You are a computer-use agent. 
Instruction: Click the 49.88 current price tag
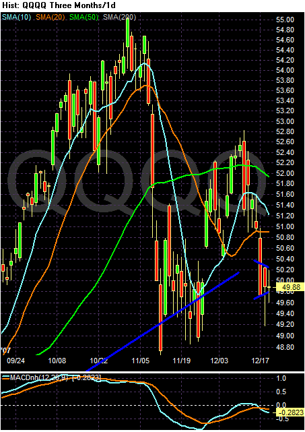point(290,287)
